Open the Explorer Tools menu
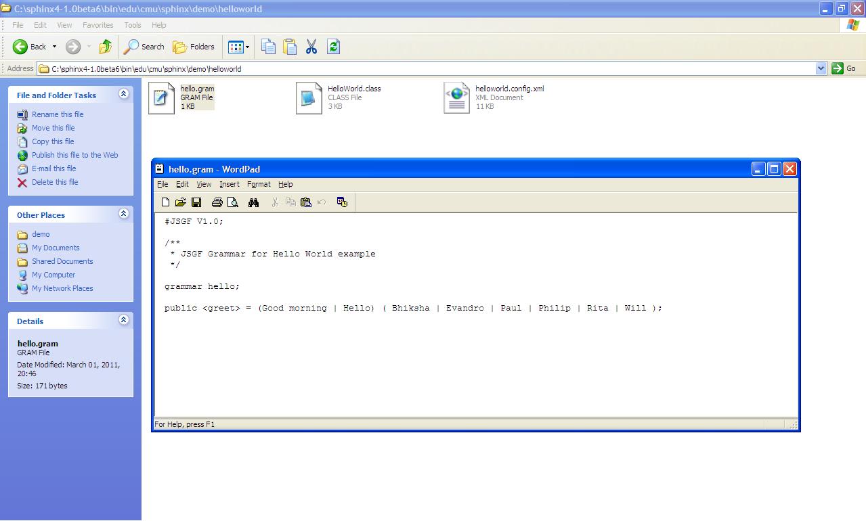The image size is (866, 521). point(133,25)
